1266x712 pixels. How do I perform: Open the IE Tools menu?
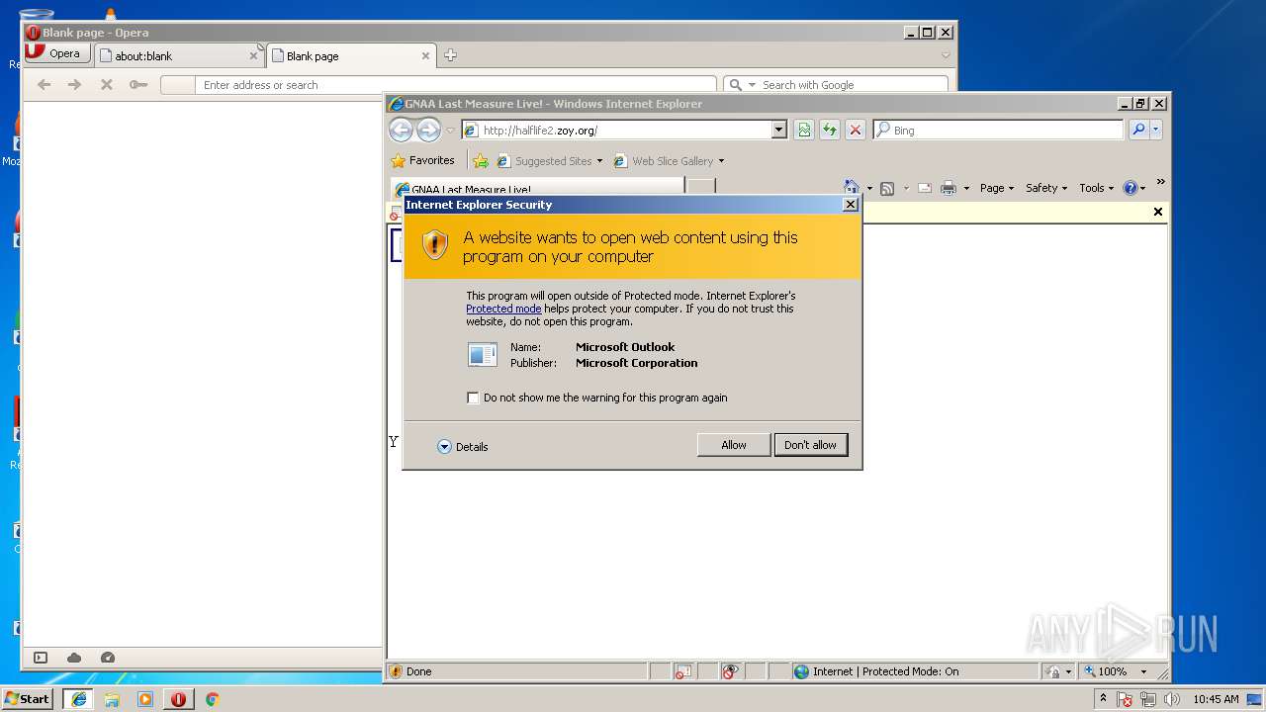(x=1096, y=188)
